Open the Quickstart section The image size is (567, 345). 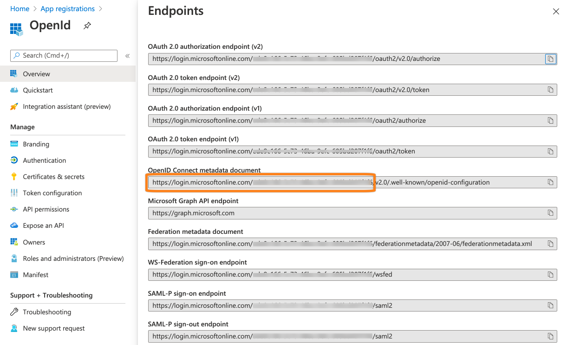click(38, 90)
